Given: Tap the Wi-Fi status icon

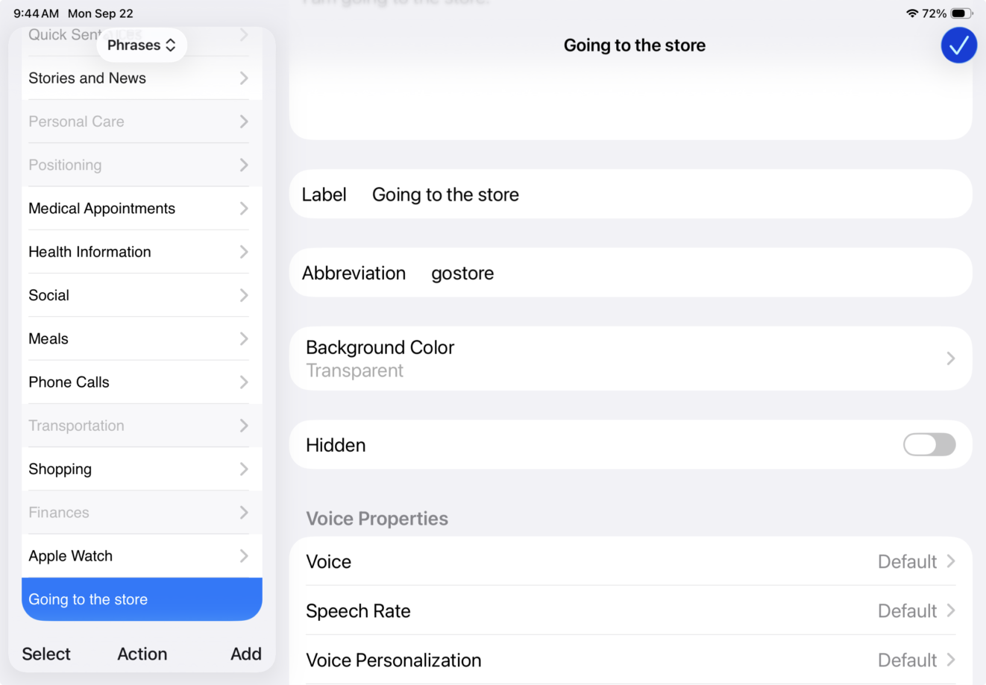Looking at the screenshot, I should click(911, 13).
